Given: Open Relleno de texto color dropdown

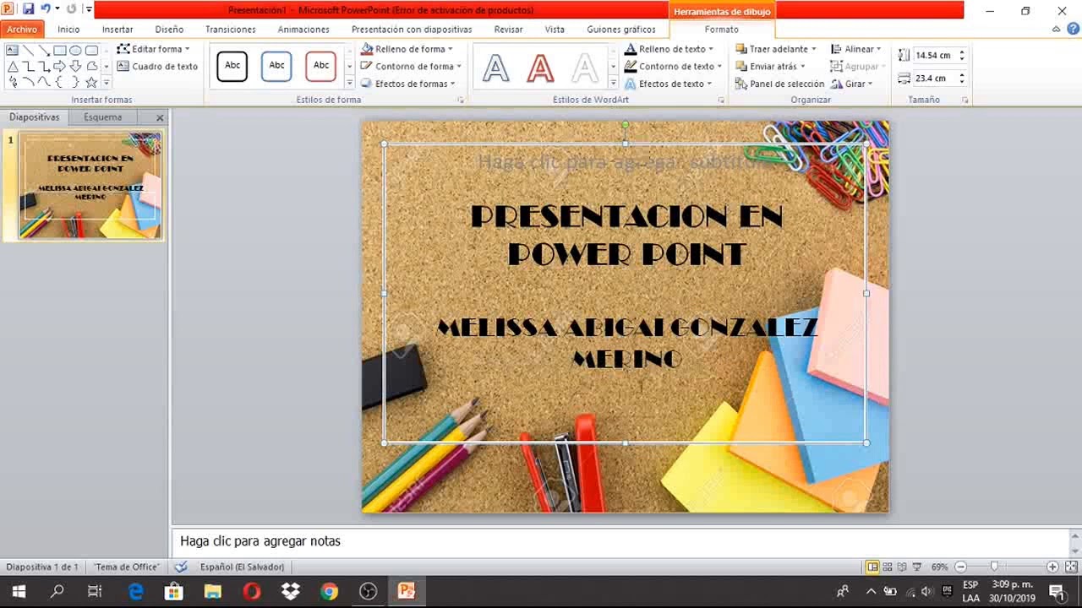Looking at the screenshot, I should click(669, 49).
